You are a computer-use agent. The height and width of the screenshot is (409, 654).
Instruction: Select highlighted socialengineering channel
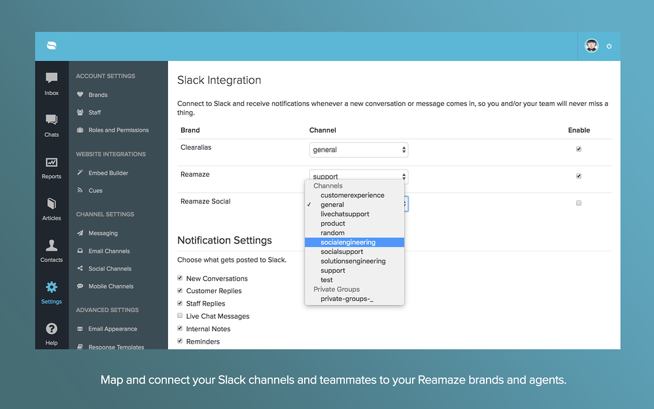tap(354, 242)
